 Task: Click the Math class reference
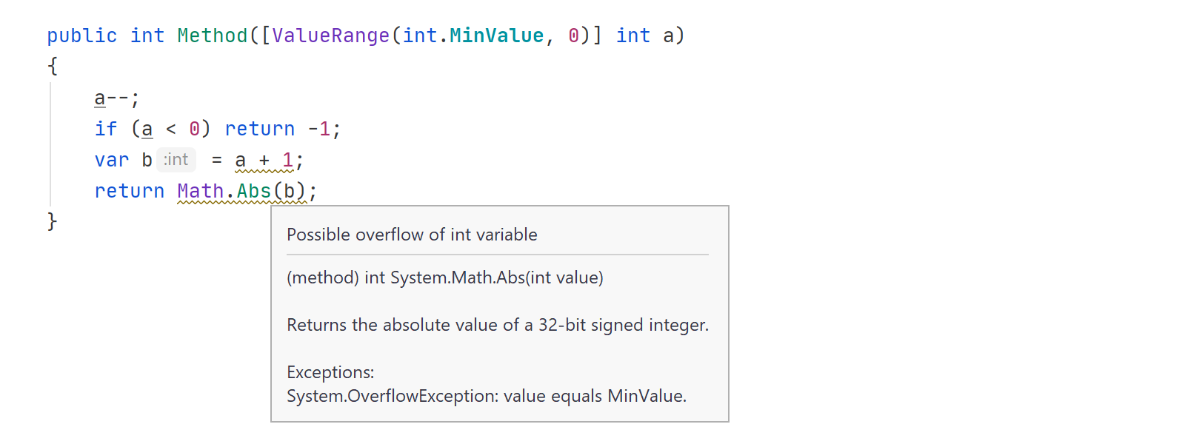(201, 192)
